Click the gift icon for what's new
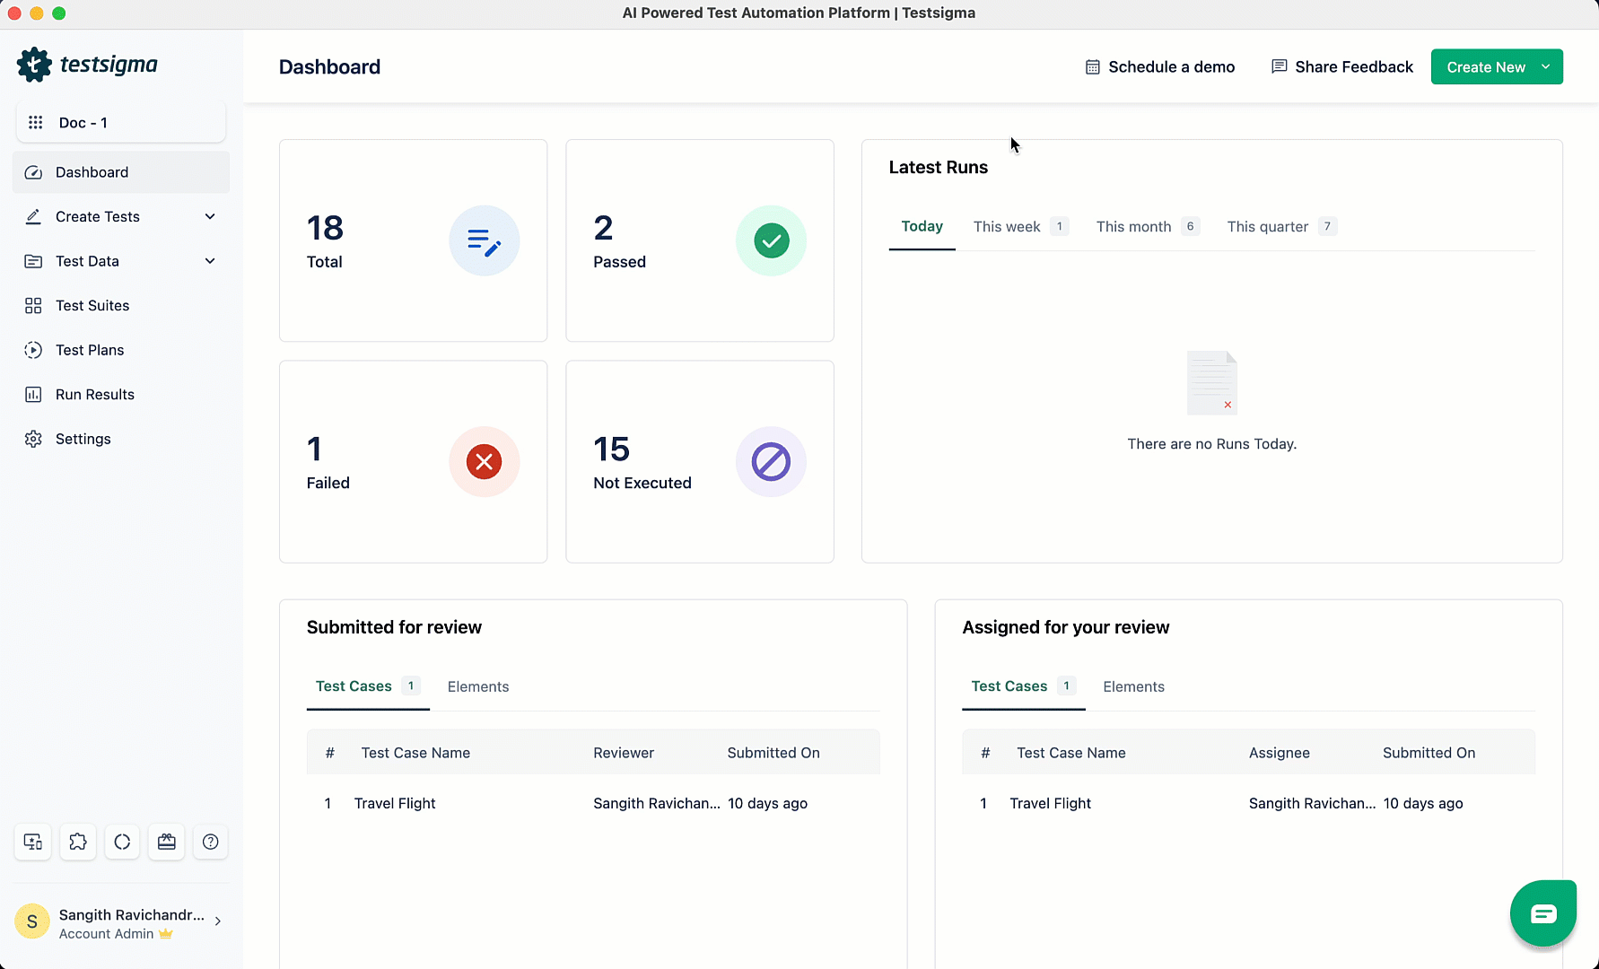The height and width of the screenshot is (969, 1599). point(166,842)
